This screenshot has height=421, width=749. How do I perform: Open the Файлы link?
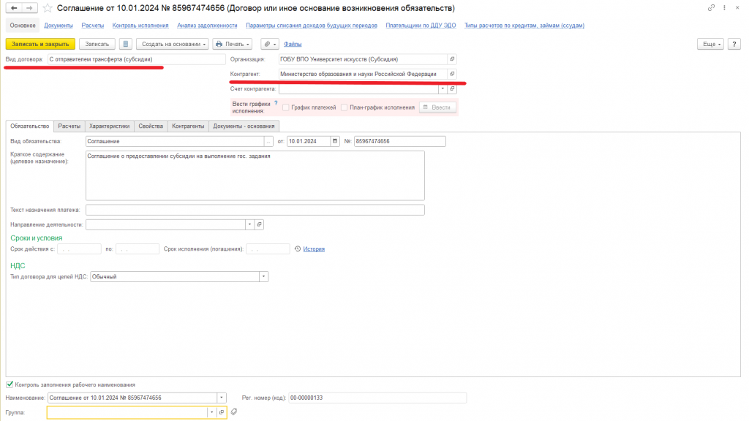coord(293,44)
